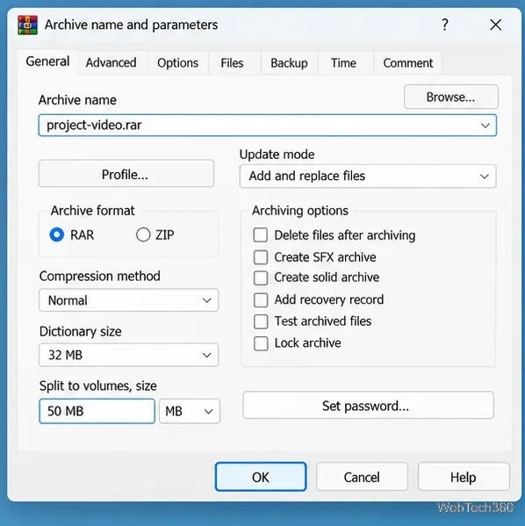Click the Browse... button

click(x=451, y=97)
